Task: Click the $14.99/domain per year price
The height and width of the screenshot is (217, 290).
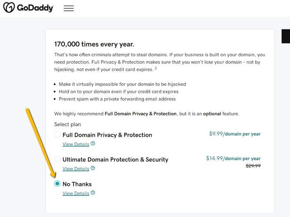Action: tap(233, 158)
